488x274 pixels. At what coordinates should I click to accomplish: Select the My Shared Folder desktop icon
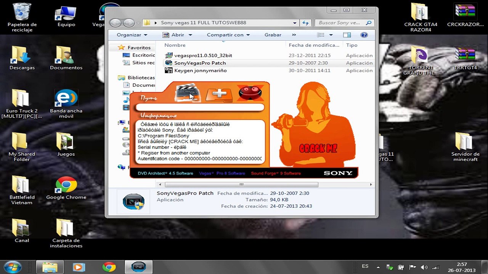click(x=22, y=147)
